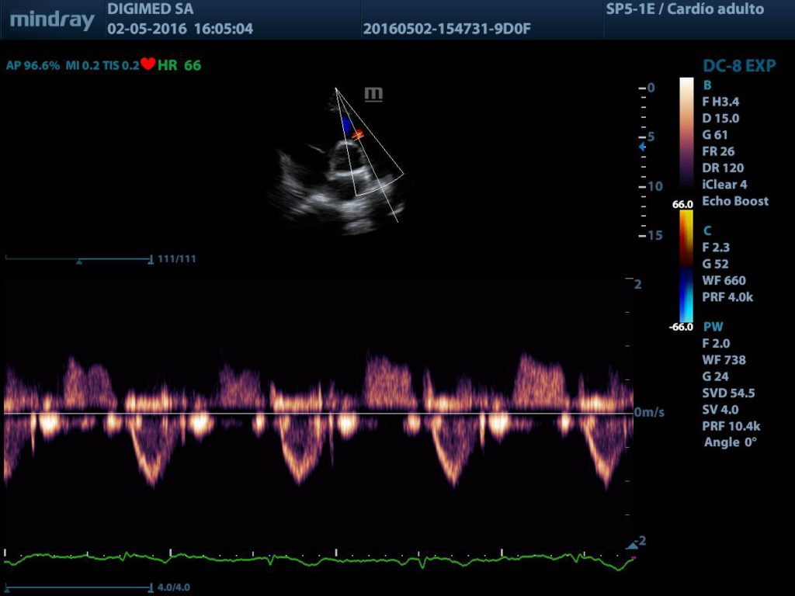
Task: Click the color Doppler velocity scale bar
Action: pos(686,266)
